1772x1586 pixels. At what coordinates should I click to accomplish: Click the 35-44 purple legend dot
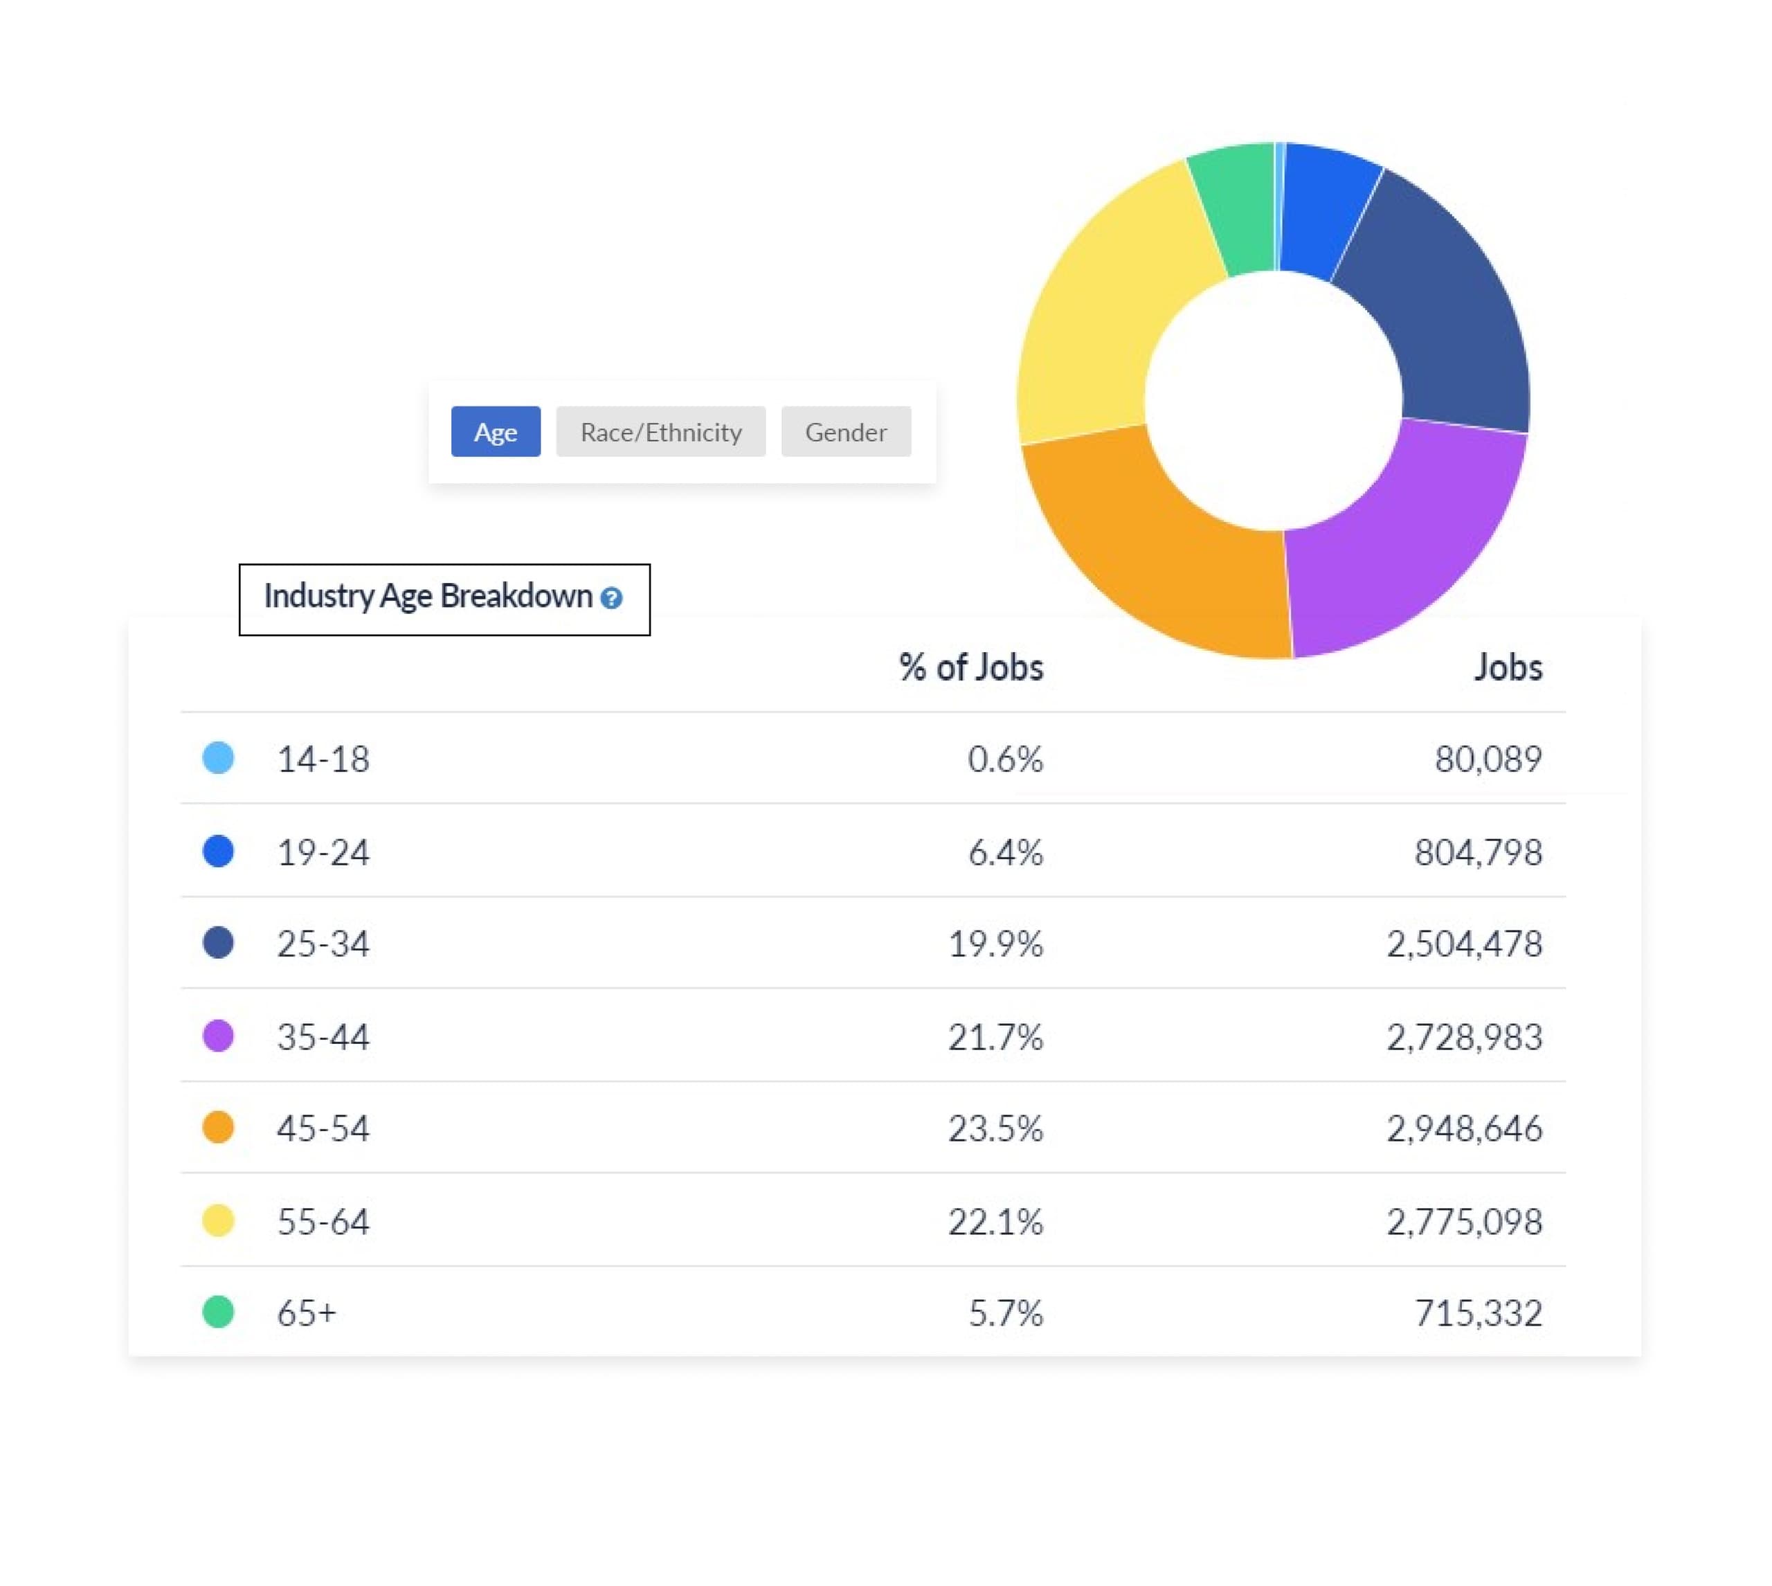tap(218, 1035)
